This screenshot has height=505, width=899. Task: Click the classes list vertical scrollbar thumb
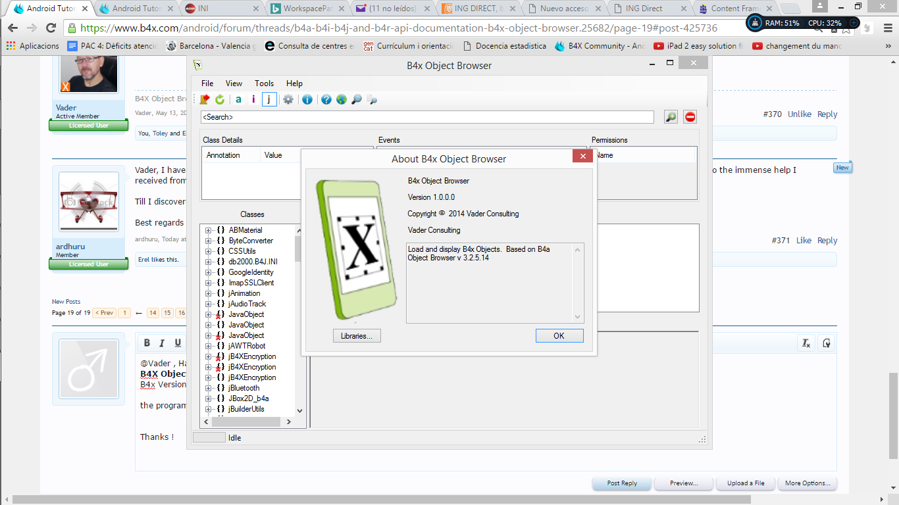(x=299, y=249)
